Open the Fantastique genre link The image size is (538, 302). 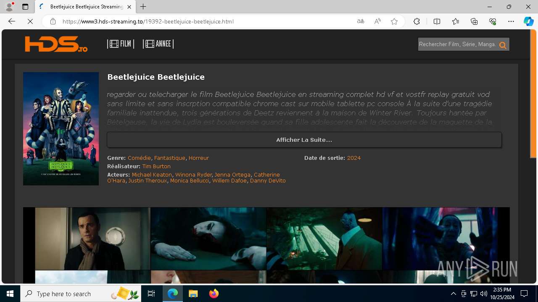pyautogui.click(x=170, y=158)
